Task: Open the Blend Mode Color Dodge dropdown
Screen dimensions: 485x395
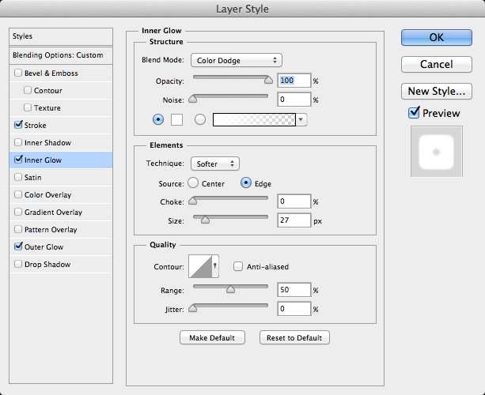Action: tap(237, 60)
